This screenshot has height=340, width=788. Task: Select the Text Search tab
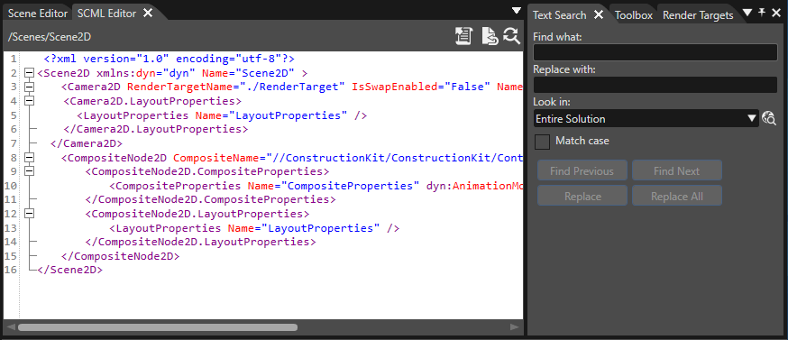point(559,15)
